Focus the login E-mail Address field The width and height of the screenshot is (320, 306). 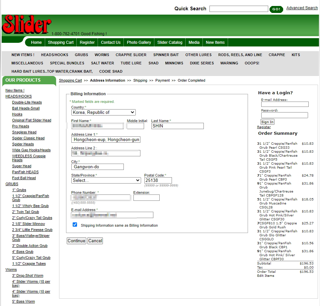(x=285, y=104)
